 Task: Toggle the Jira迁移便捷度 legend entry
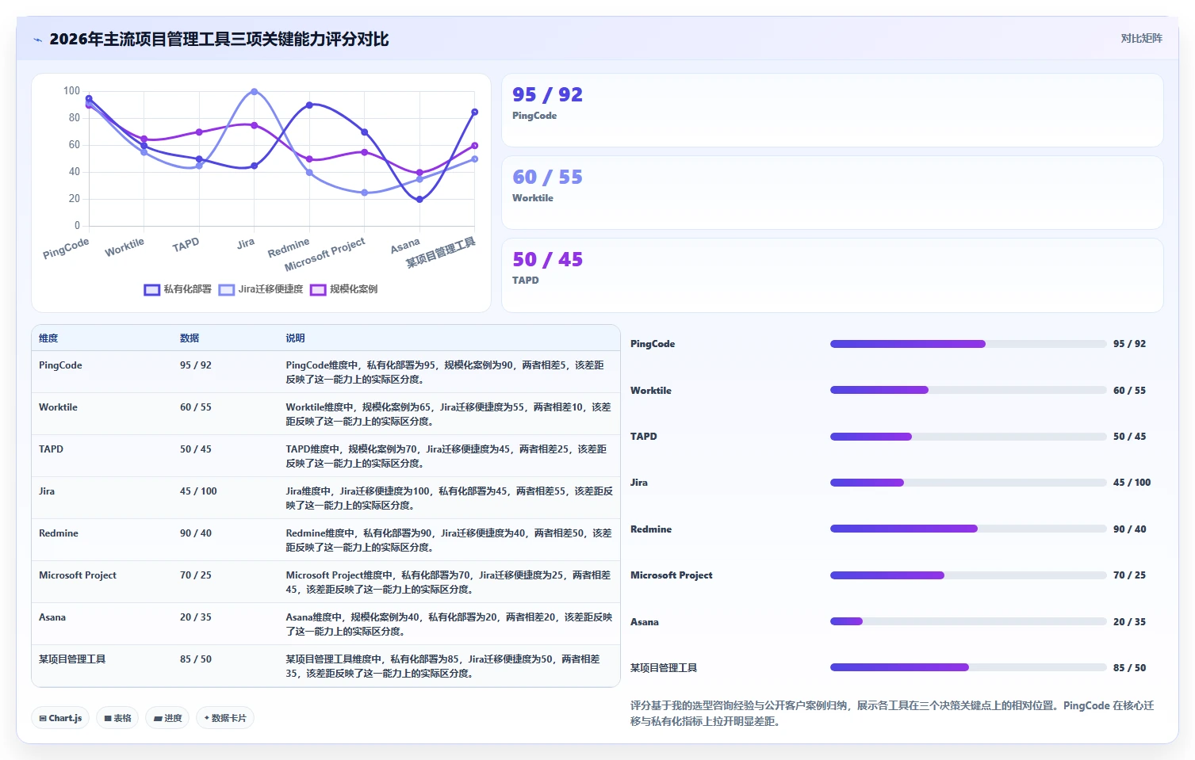(261, 289)
